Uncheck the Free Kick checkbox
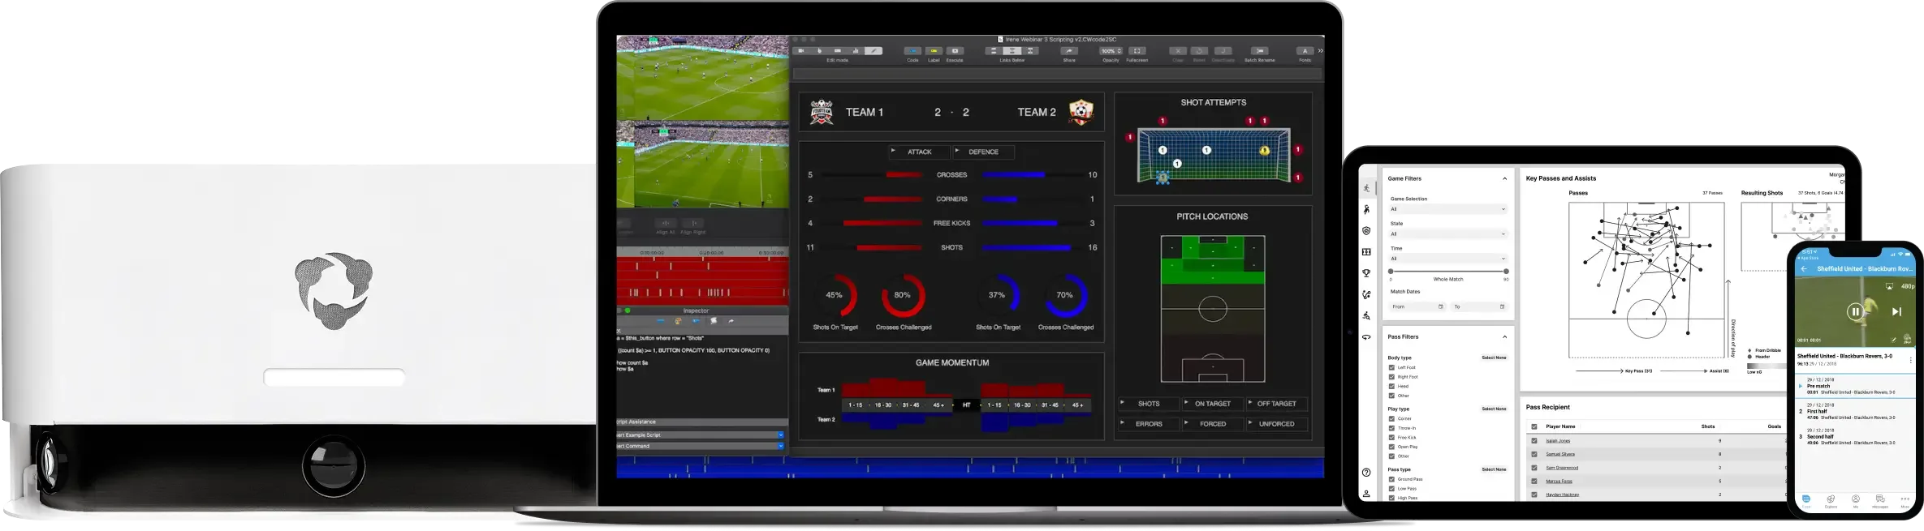Screen dimensions: 1924x531 coord(1391,438)
